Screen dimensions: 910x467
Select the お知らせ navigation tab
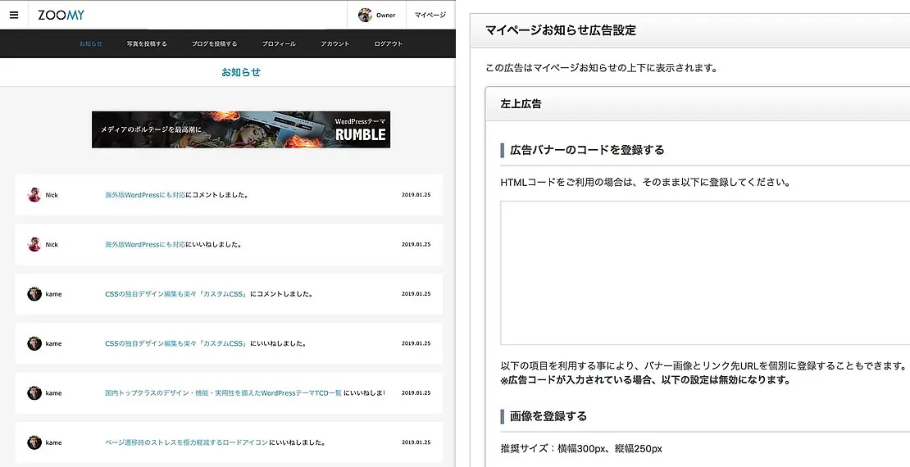click(x=91, y=43)
